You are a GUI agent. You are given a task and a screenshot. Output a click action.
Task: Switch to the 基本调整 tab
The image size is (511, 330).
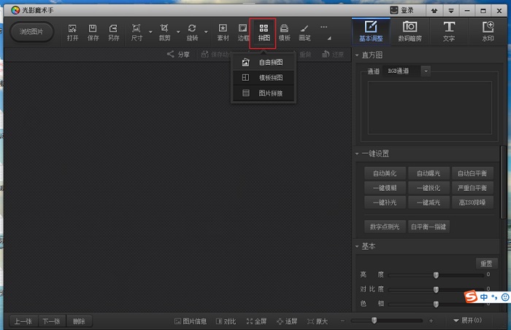tap(371, 31)
